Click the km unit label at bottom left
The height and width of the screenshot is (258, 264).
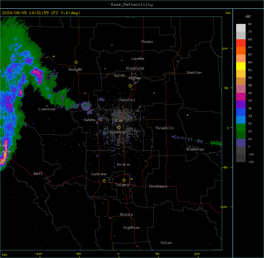[x=5, y=254]
